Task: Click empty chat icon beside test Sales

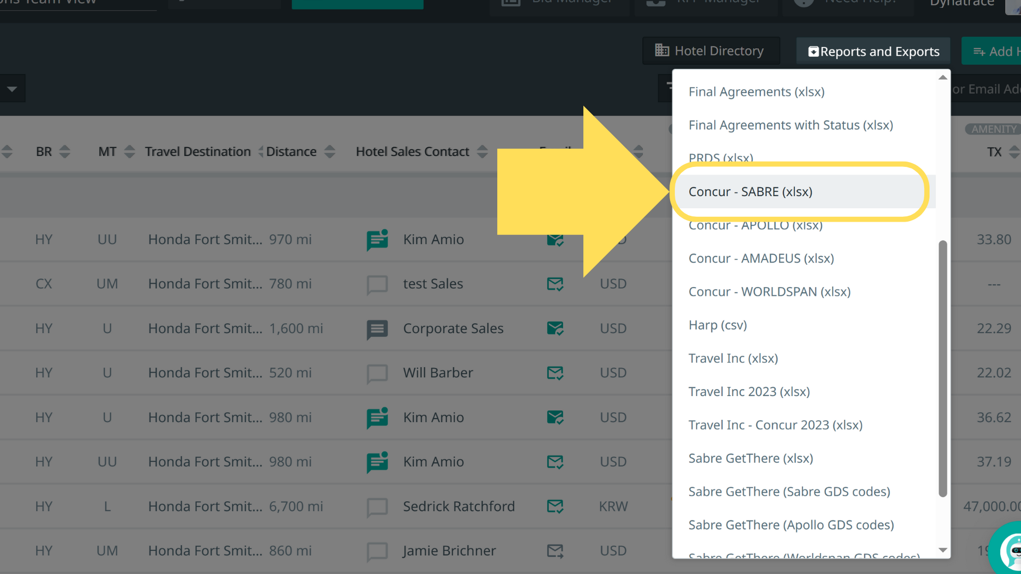Action: point(377,284)
